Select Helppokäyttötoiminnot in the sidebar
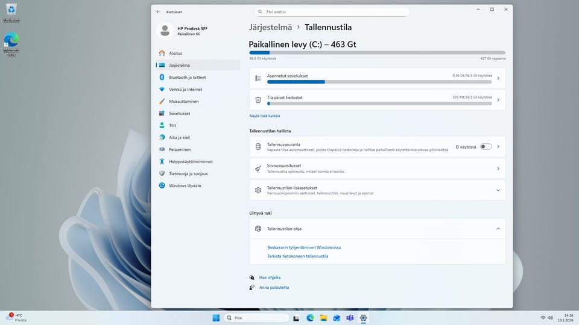Viewport: 579px width, 325px height. pos(191,161)
